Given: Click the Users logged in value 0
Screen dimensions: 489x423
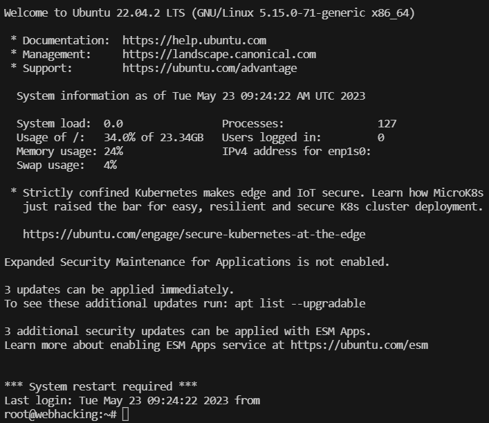Looking at the screenshot, I should (x=381, y=138).
